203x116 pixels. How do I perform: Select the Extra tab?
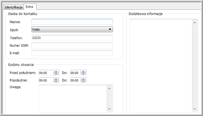[29, 6]
